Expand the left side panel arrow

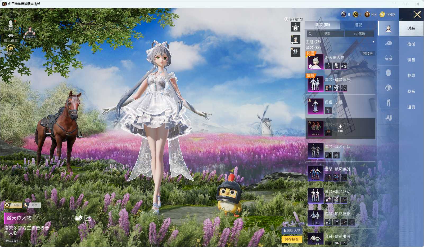click(10, 15)
